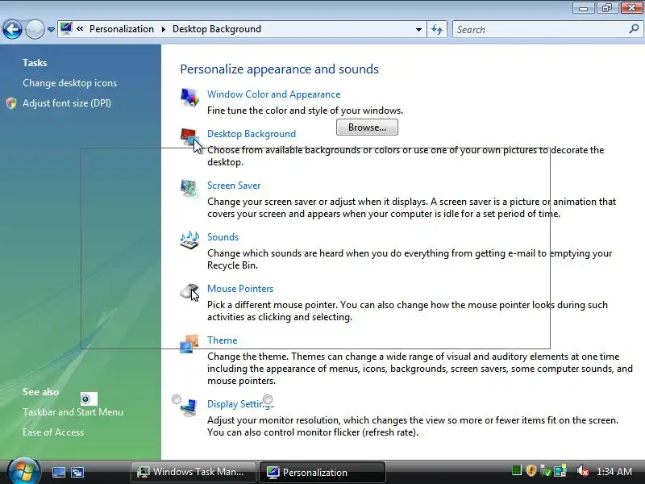Open Adjust font size (DPI) task
Screen dimensions: 645x484
pos(67,103)
